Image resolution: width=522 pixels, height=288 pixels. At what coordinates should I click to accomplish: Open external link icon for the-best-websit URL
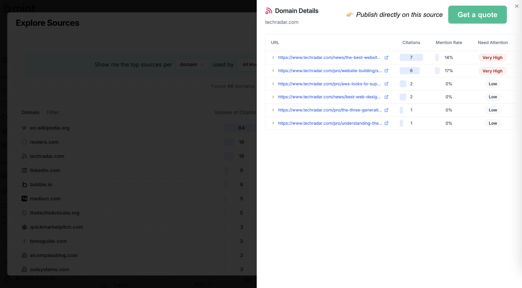point(386,58)
